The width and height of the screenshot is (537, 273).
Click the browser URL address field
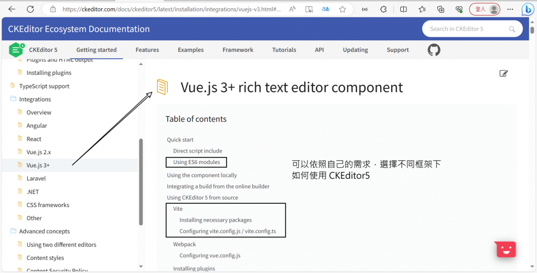[x=171, y=9]
